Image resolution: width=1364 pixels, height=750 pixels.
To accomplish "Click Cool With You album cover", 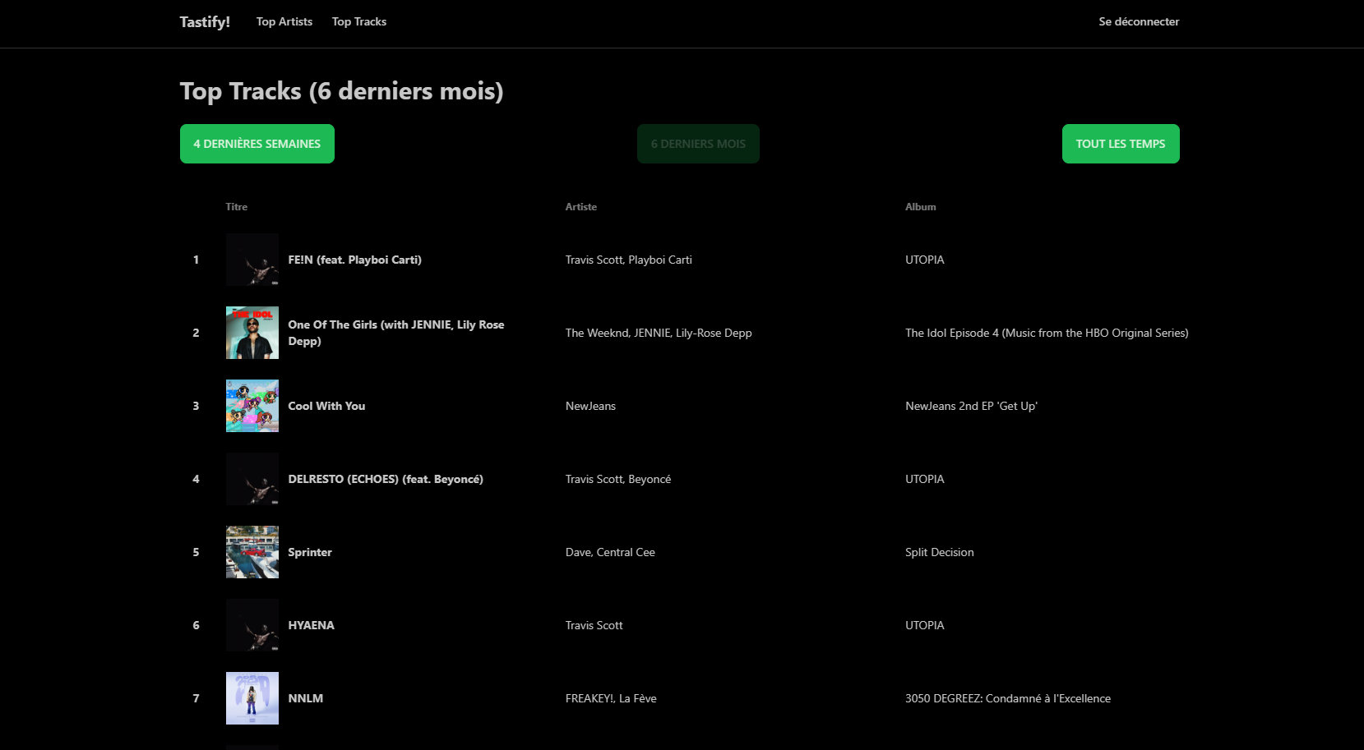I will [252, 406].
